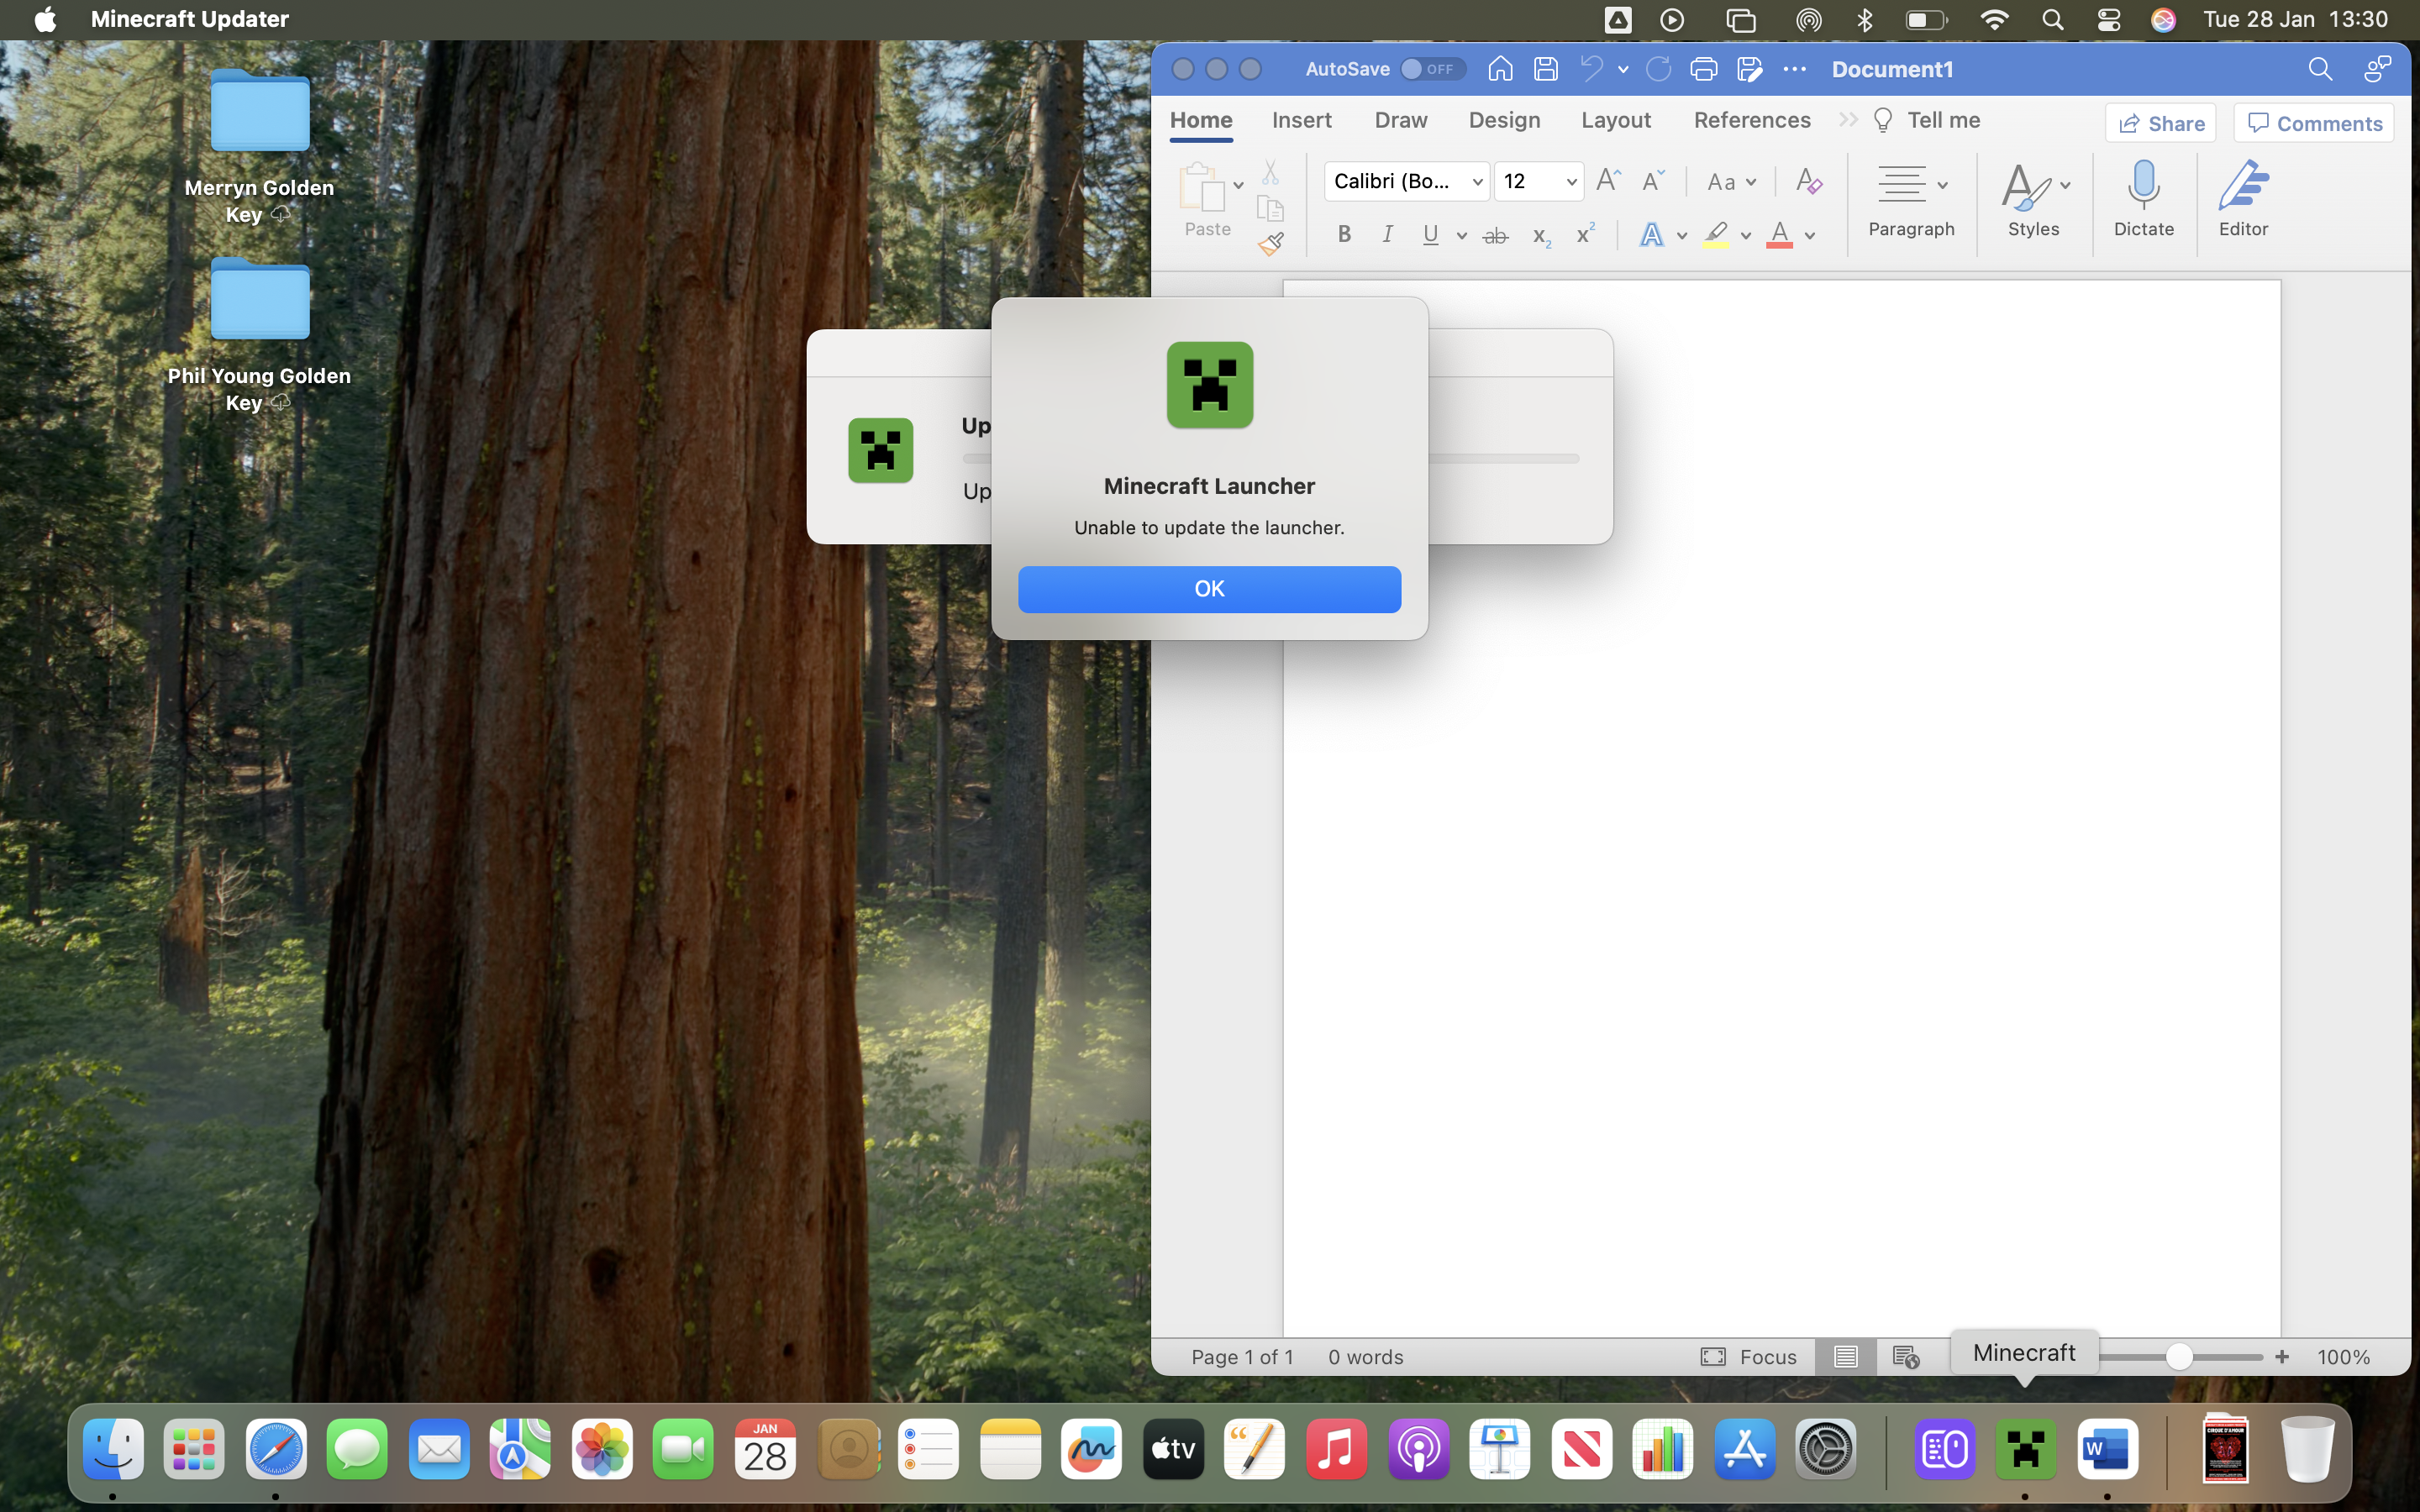Viewport: 2420px width, 1512px height.
Task: Toggle Bold formatting button
Action: point(1344,235)
